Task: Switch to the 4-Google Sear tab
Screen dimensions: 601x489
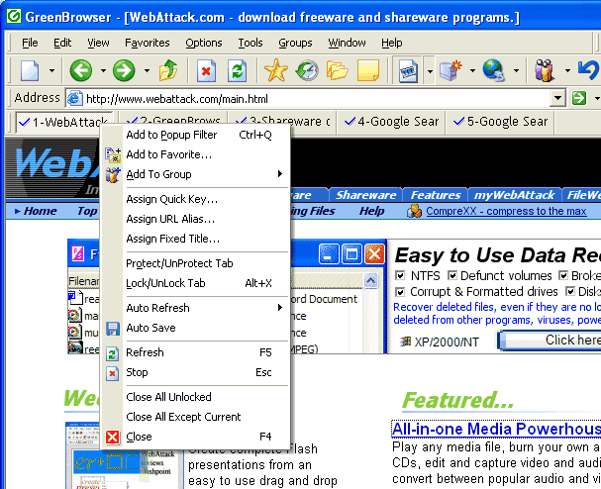Action: click(x=391, y=122)
